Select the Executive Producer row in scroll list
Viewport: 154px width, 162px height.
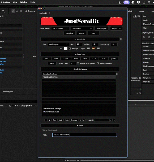point(79,74)
